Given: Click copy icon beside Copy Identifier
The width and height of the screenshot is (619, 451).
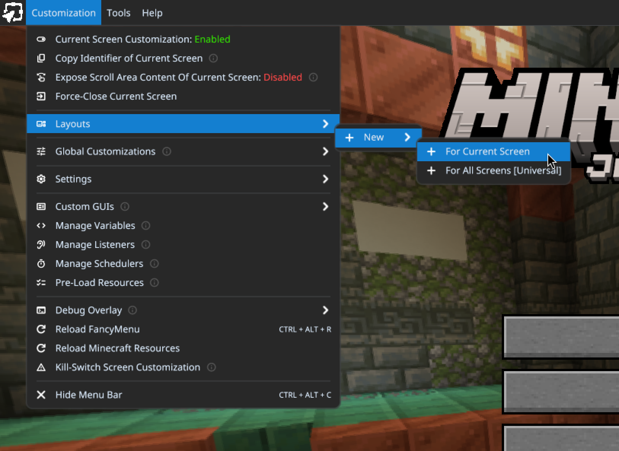Looking at the screenshot, I should 41,58.
